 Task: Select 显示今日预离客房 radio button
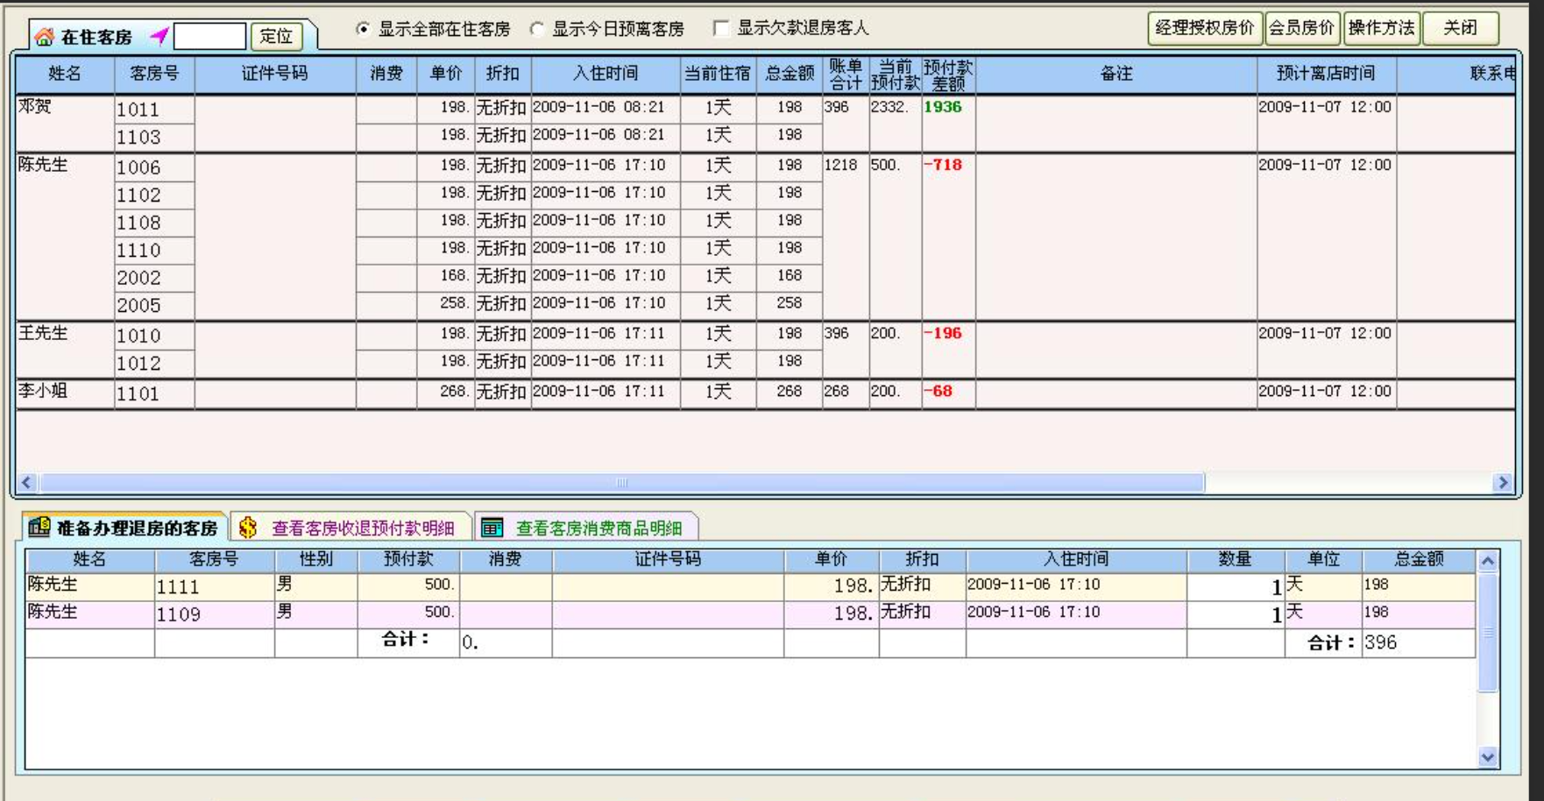[x=536, y=29]
